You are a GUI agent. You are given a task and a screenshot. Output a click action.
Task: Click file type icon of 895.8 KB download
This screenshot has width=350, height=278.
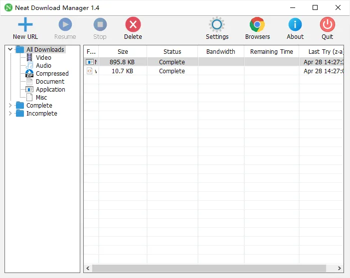pos(90,62)
